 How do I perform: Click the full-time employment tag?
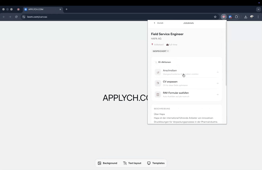[172, 45]
